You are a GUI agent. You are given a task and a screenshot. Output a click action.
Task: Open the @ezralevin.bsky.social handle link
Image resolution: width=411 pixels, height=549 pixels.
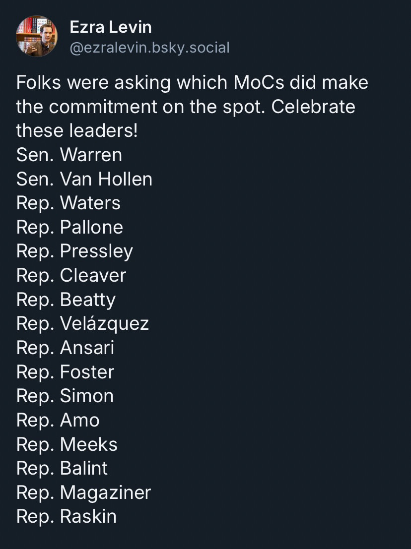coord(149,48)
